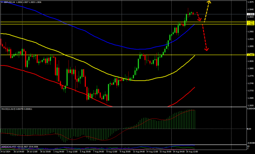This screenshot has width=255, height=154.
Task: Click the 1.2715 price scale label
Action: pyautogui.click(x=251, y=91)
